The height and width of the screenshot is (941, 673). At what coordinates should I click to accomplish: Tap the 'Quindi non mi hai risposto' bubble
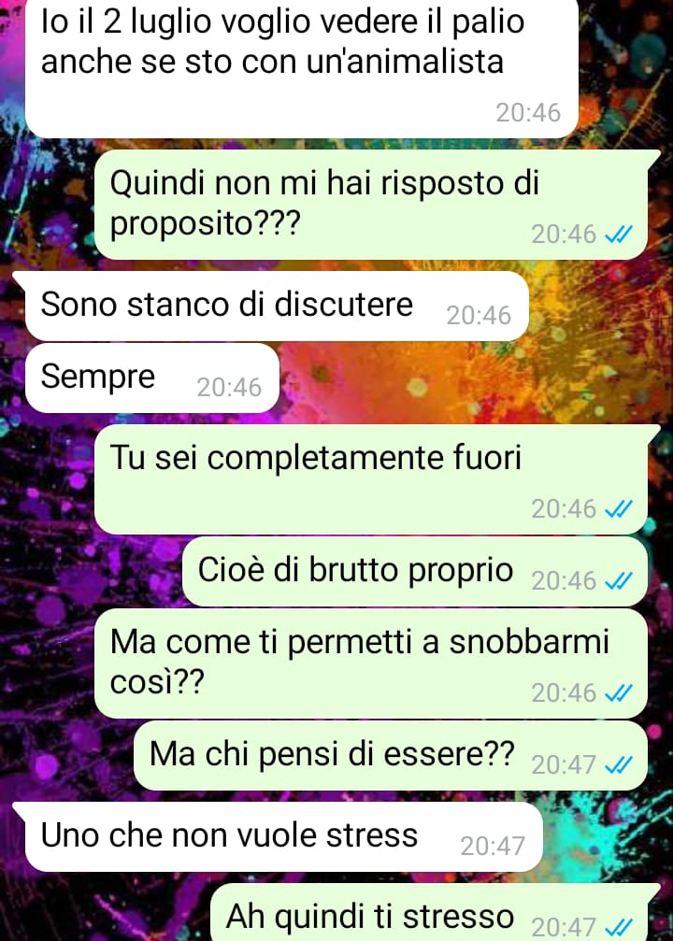372,204
